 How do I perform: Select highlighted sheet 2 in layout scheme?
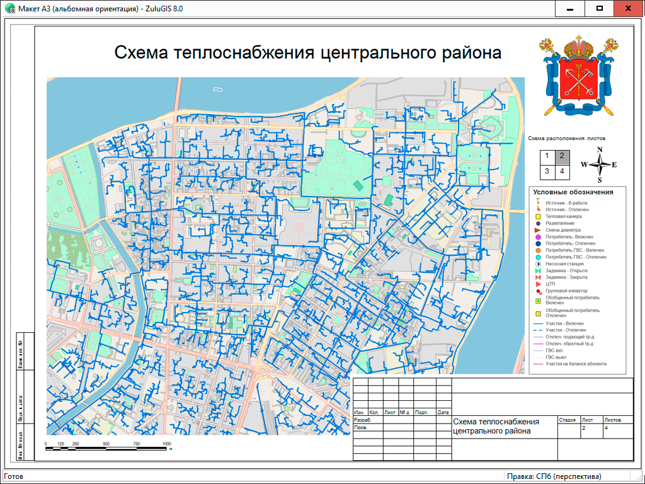coord(562,156)
